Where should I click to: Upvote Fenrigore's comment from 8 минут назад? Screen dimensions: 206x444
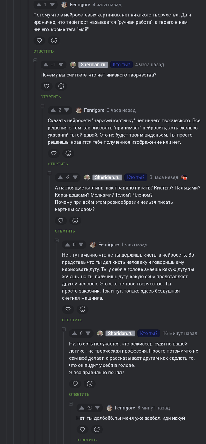(x=82, y=408)
